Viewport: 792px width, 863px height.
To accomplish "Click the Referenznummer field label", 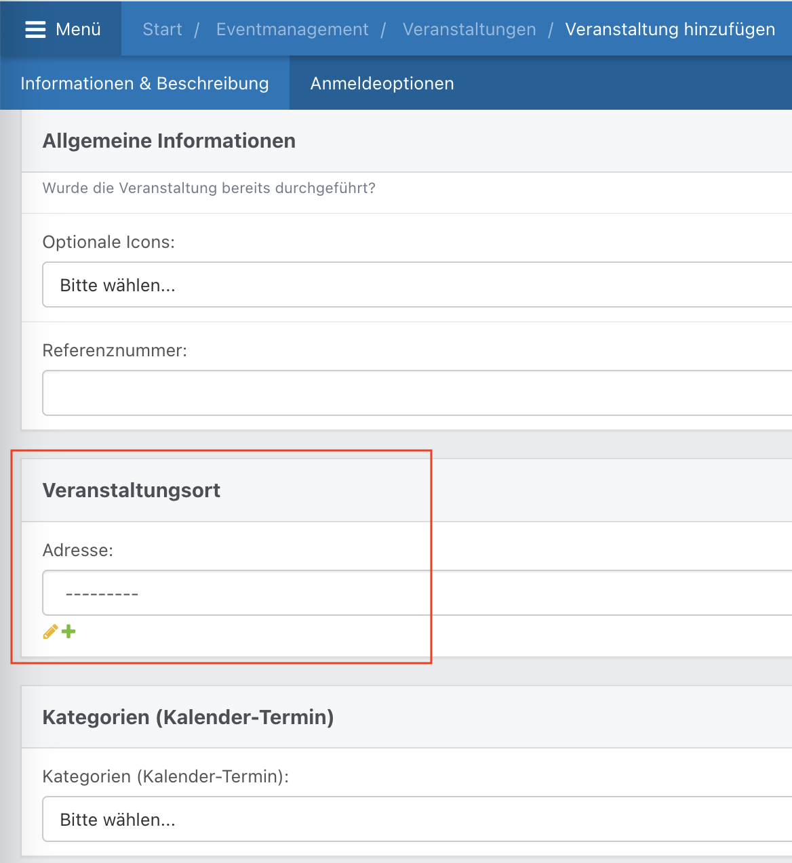I will coord(115,350).
